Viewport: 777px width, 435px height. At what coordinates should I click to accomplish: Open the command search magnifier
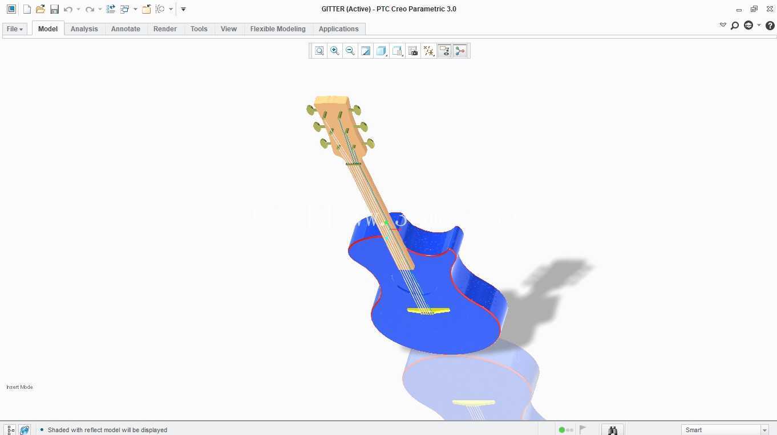tap(735, 26)
